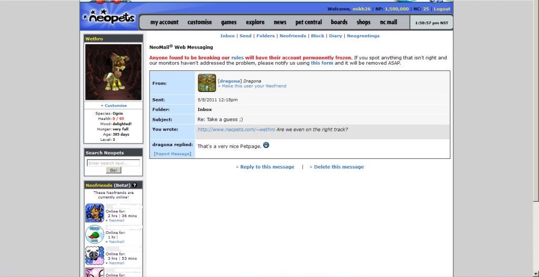Neomail the Neofriend online 1 hr
This screenshot has width=539, height=277.
click(x=116, y=242)
